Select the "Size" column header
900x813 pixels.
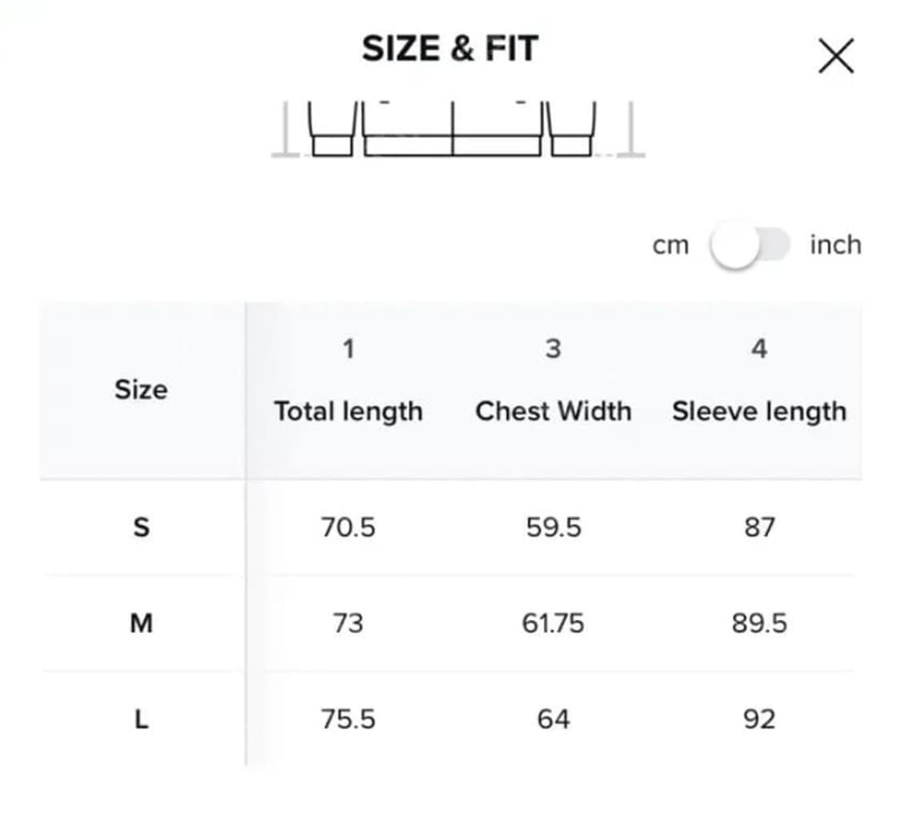tap(141, 390)
